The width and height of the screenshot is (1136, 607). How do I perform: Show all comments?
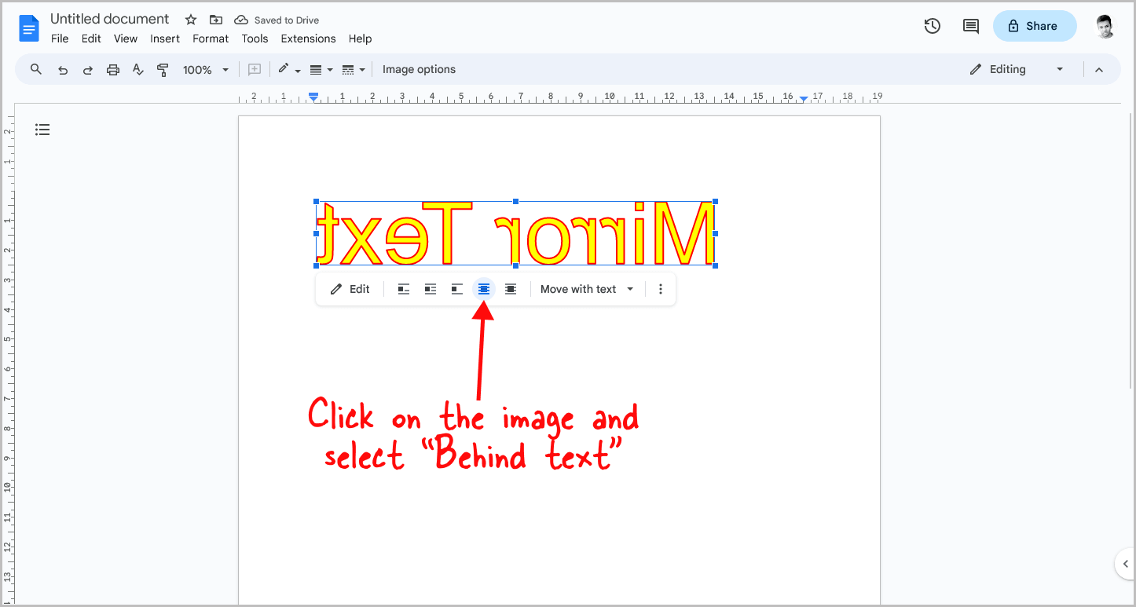970,26
